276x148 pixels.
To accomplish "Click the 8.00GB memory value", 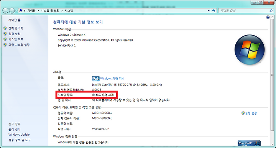I will click(97, 90).
